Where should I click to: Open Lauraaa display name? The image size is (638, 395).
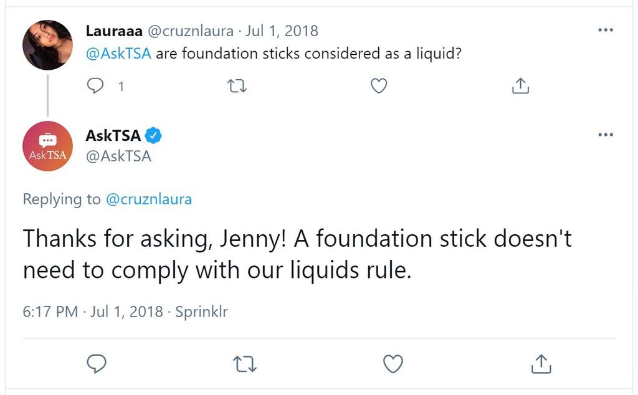pos(114,31)
